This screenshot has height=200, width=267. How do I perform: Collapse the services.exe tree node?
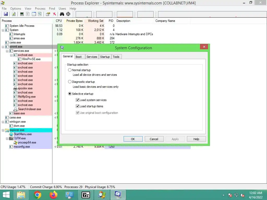(7, 51)
